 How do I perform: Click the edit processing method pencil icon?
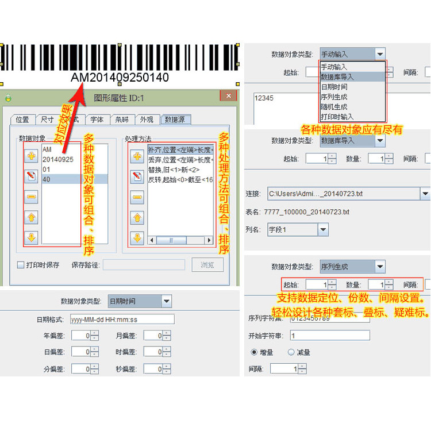point(137,177)
